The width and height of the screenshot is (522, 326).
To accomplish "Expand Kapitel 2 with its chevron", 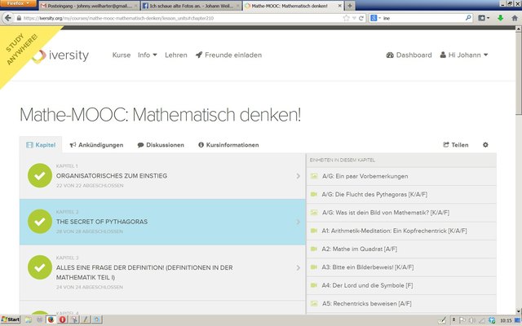I will (299, 222).
